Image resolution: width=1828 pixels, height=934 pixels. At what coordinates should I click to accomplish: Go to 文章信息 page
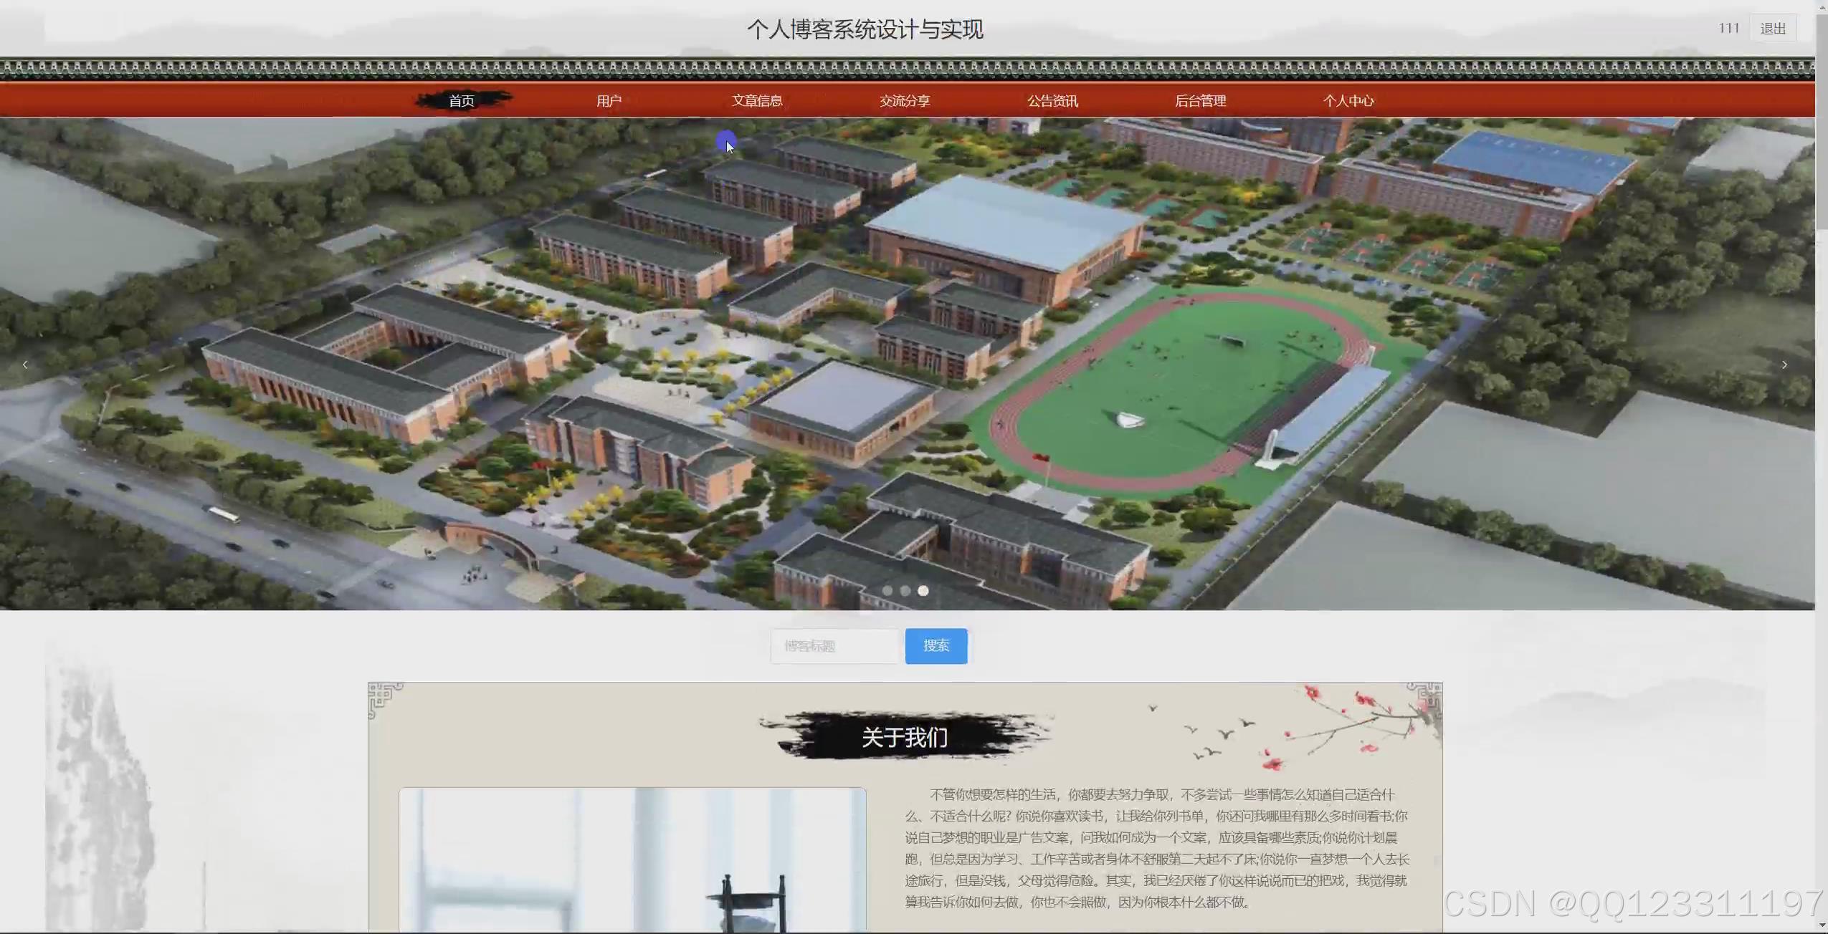(757, 101)
